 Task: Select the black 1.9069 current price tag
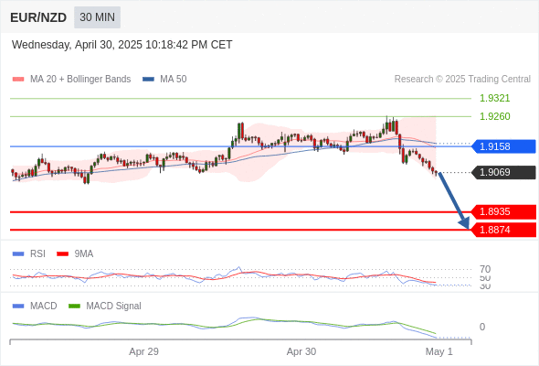[503, 172]
